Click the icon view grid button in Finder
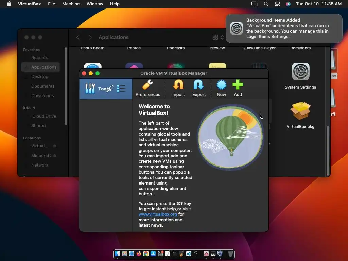The image size is (348, 261). (215, 37)
